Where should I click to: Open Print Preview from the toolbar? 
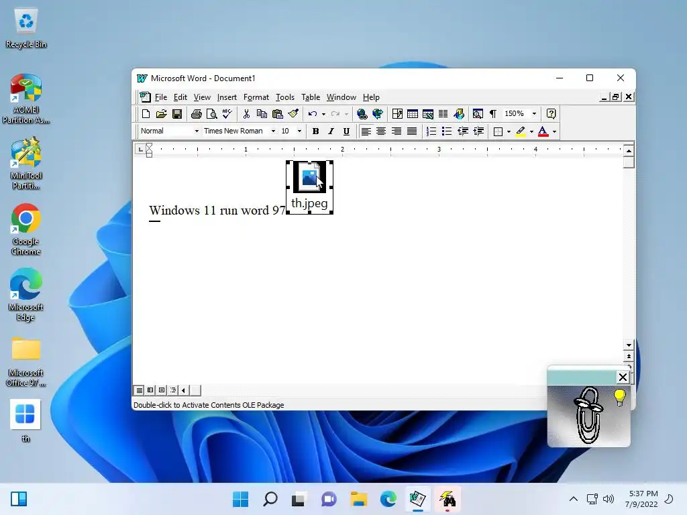pos(211,114)
